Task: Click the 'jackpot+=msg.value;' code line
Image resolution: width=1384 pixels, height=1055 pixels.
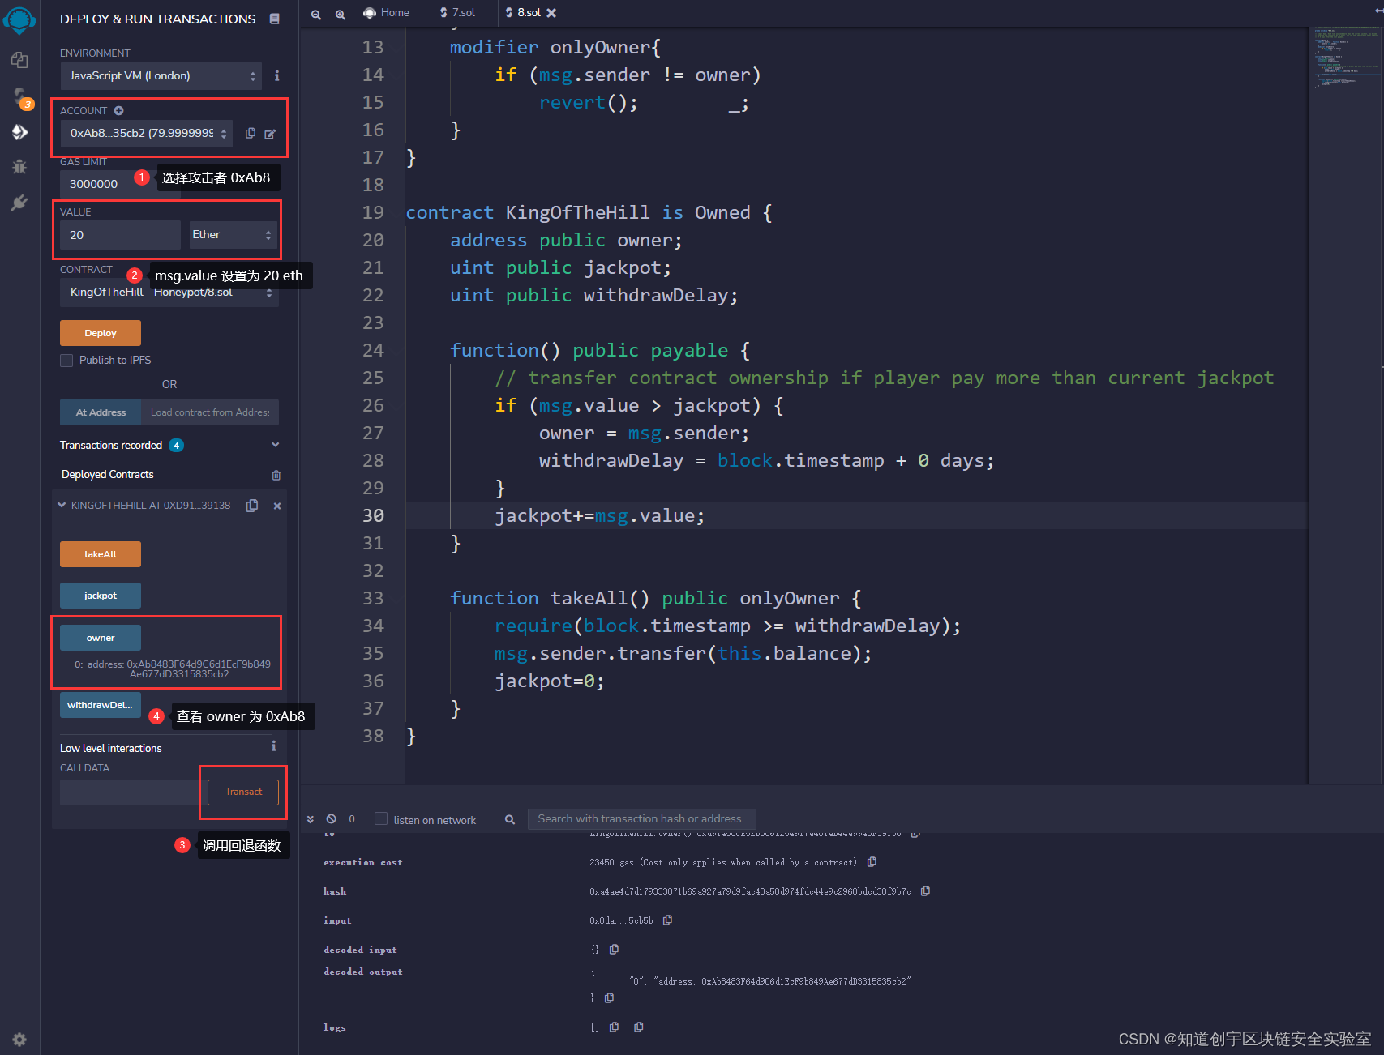Action: coord(600,516)
